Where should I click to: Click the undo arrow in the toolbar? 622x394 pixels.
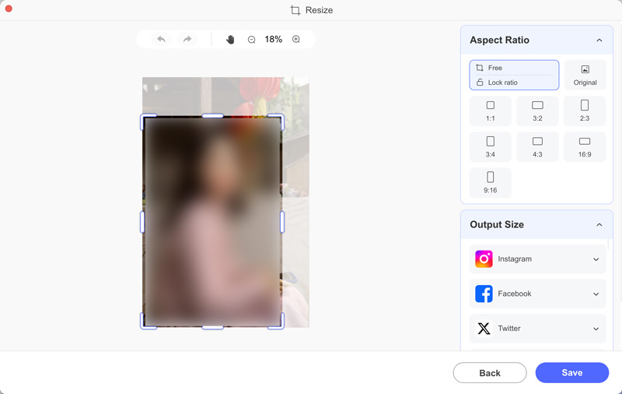[x=161, y=40]
